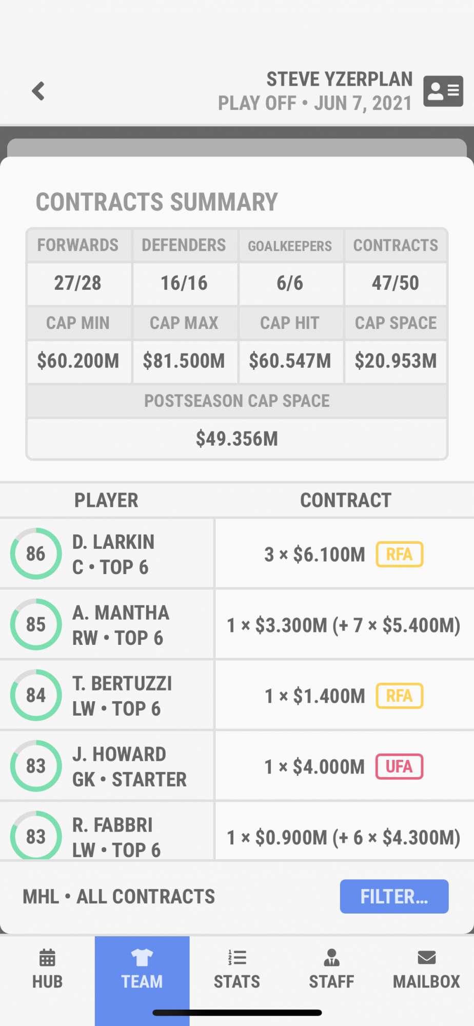Open the Staff person icon
Image resolution: width=474 pixels, height=1026 pixels.
[x=331, y=957]
